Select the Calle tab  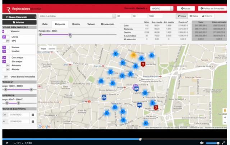(45, 24)
